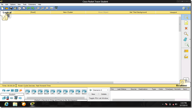The height and width of the screenshot is (108, 192).
Task: Click the [Root] navigation label
Action: [33, 12]
